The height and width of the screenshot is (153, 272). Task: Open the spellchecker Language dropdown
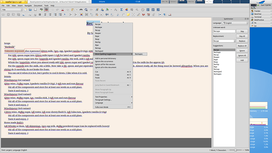[x=235, y=23]
